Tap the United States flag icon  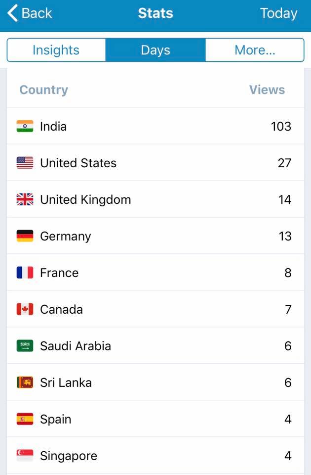tap(25, 163)
